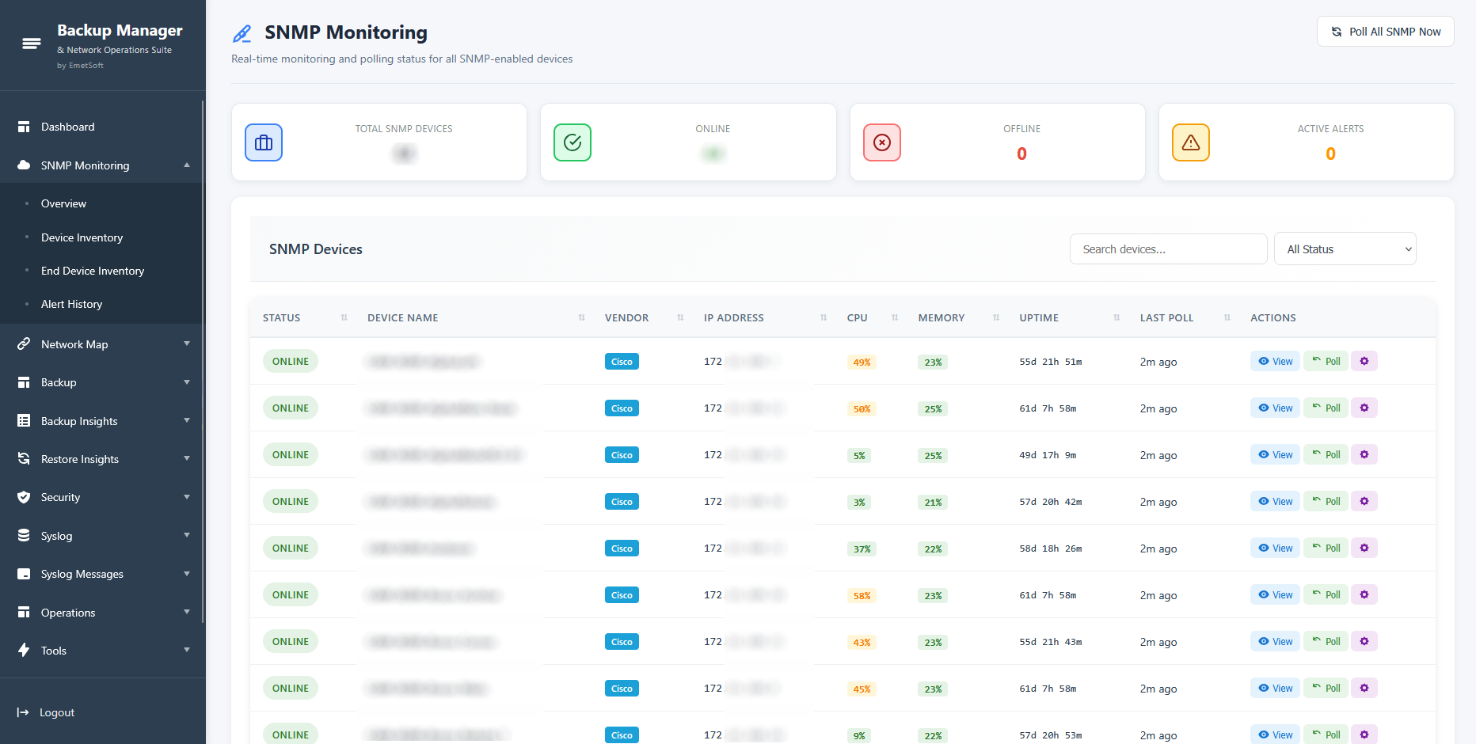1476x744 pixels.
Task: Open settings gear for the 49d 17h 9m row
Action: pyautogui.click(x=1364, y=454)
